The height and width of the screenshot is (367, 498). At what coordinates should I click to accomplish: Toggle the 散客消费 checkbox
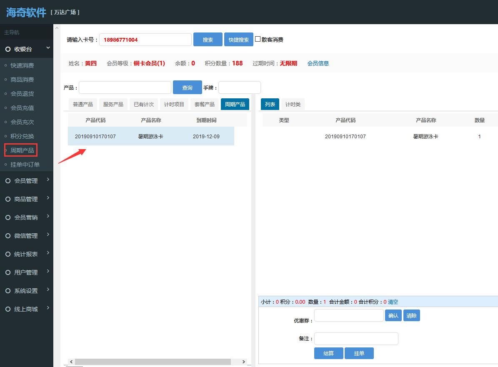point(258,39)
